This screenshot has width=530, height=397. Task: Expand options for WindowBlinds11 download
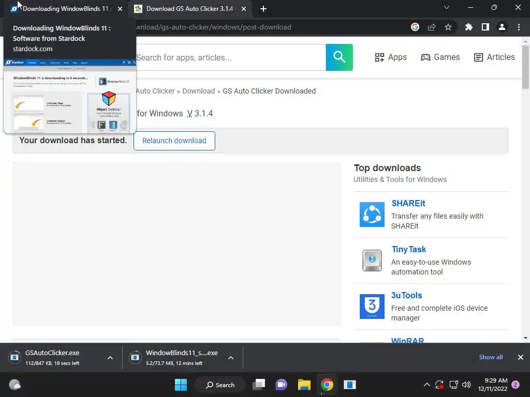point(231,358)
